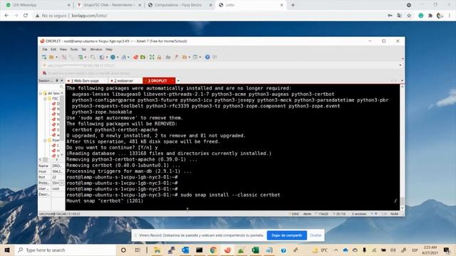Open the Chrome extensions puzzle icon
This screenshot has width=456, height=256.
(430, 16)
